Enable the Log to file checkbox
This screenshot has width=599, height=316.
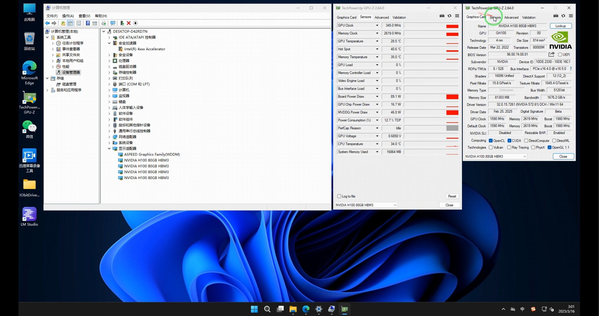click(x=339, y=196)
